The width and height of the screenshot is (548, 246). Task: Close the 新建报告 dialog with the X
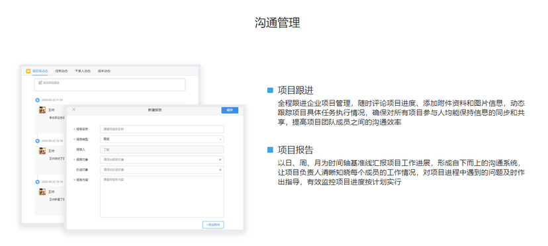point(73,109)
